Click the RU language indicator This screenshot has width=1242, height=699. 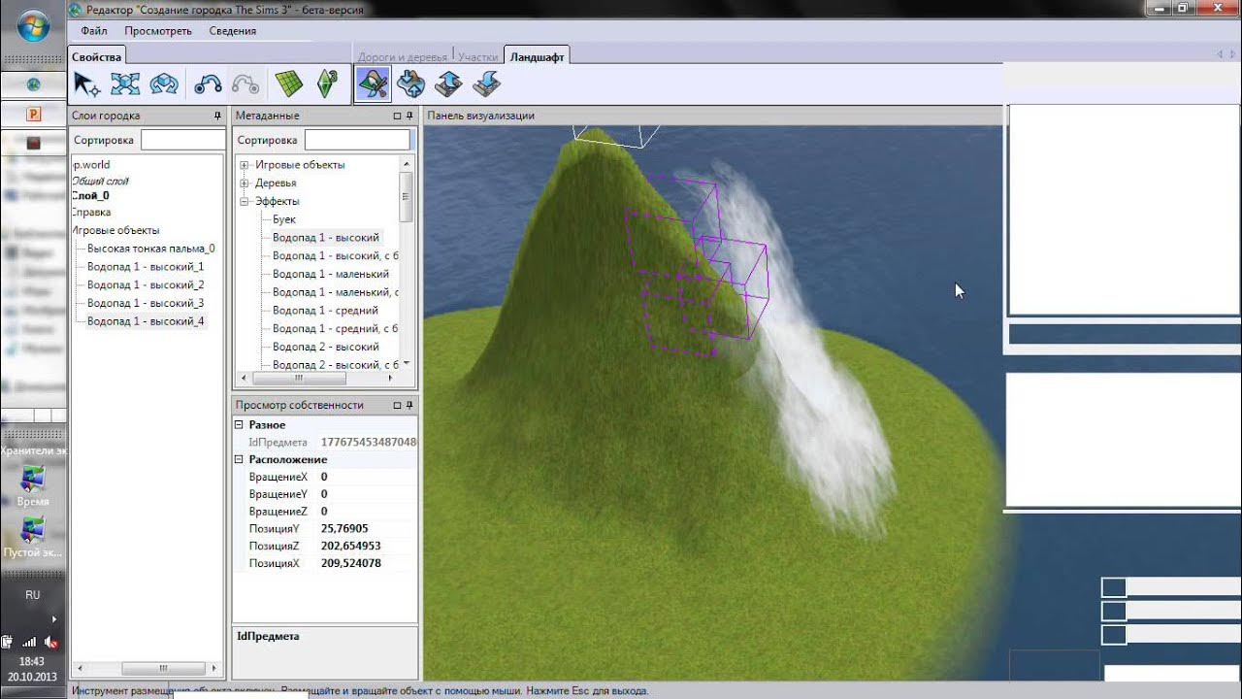[x=33, y=595]
